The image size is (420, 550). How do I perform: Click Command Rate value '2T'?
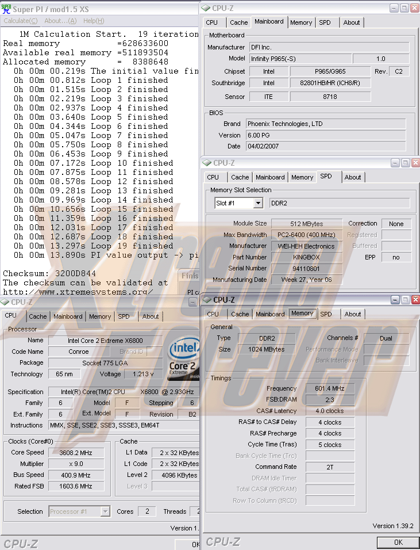(330, 467)
